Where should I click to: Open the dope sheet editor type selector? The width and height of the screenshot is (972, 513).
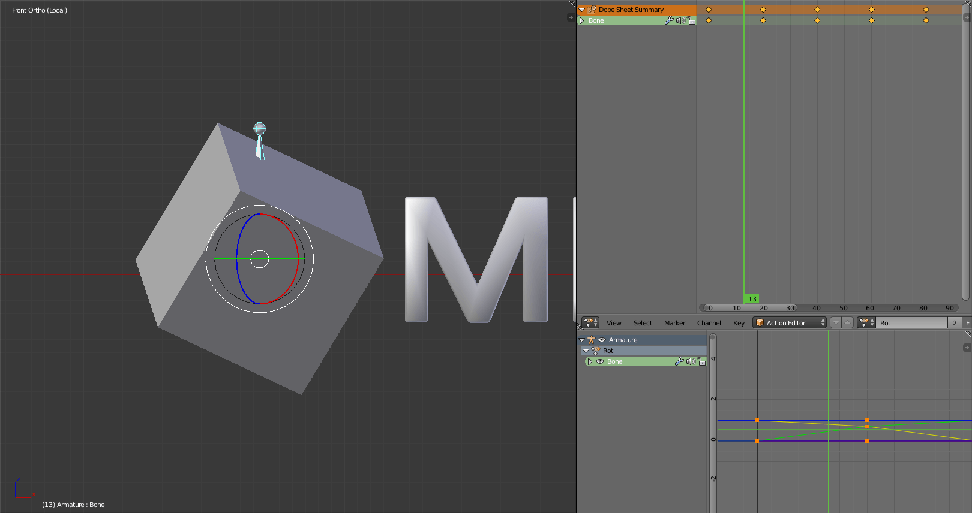coord(590,322)
